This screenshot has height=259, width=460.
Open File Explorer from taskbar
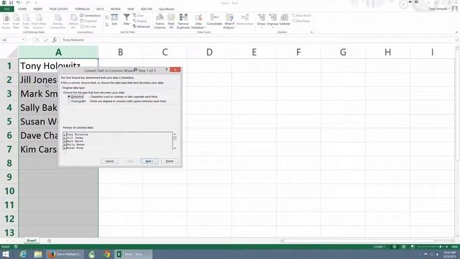[38, 254]
